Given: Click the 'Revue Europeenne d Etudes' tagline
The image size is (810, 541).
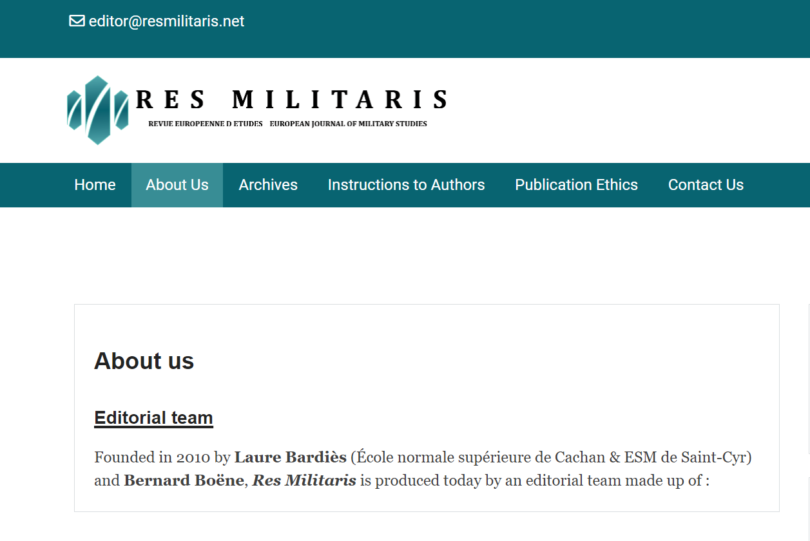Looking at the screenshot, I should tap(205, 124).
